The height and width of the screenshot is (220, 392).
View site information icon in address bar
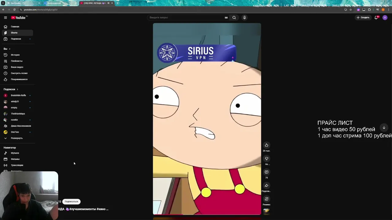pyautogui.click(x=21, y=9)
